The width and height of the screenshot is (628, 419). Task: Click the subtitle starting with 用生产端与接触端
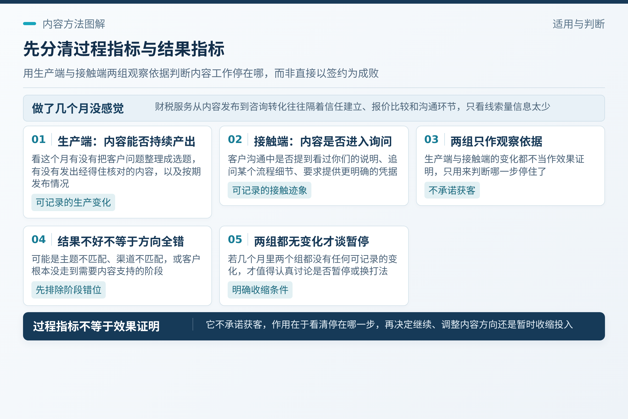coord(201,73)
